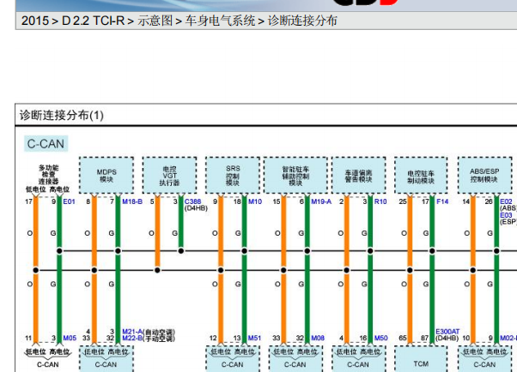
Task: Click pin number 5 at C386
Action: click(152, 201)
